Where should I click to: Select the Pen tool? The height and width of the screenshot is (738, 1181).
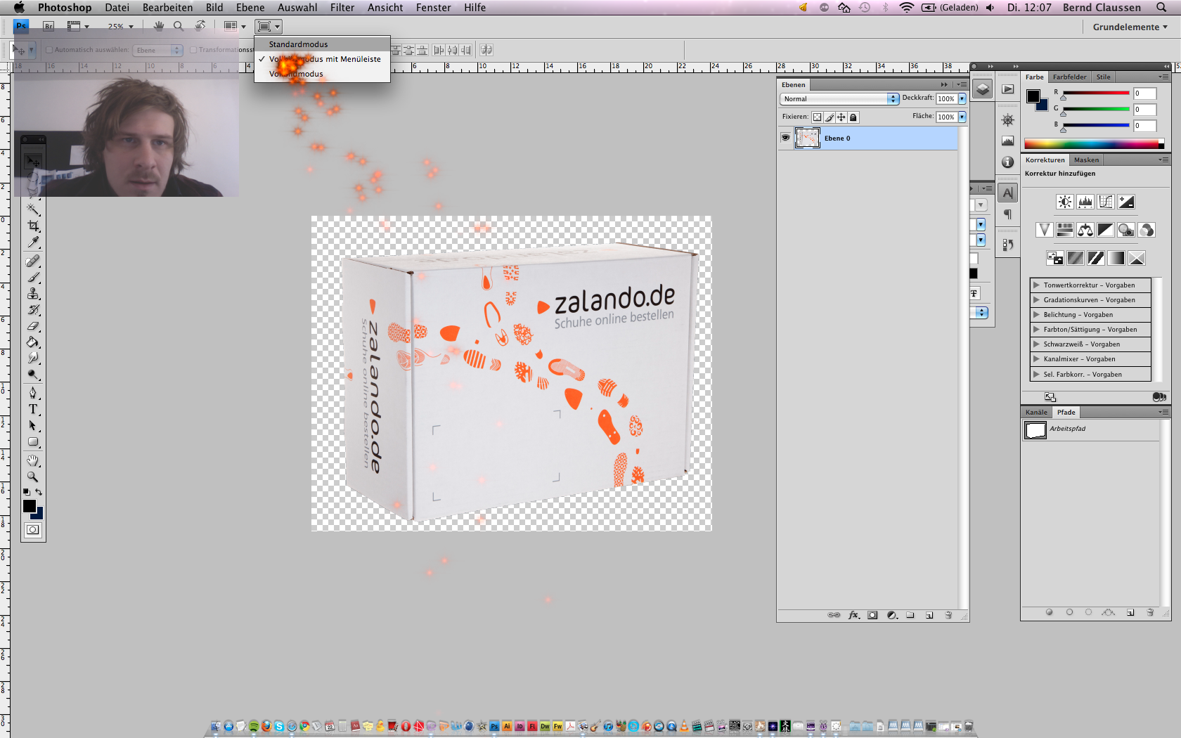click(33, 392)
